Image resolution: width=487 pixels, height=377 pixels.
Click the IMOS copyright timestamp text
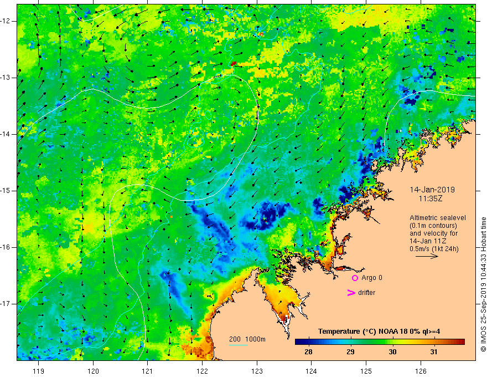[x=483, y=284]
